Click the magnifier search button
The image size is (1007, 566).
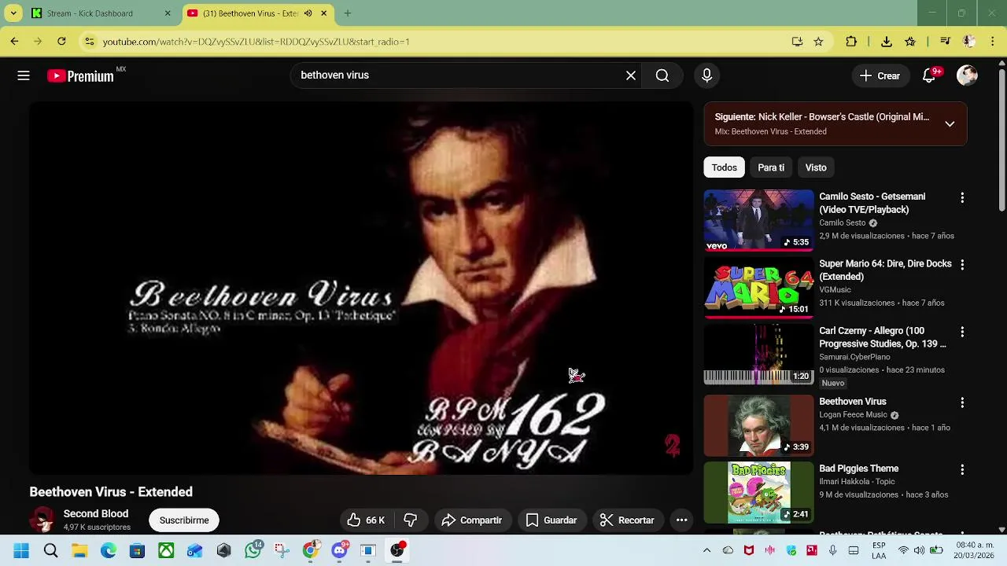[662, 75]
